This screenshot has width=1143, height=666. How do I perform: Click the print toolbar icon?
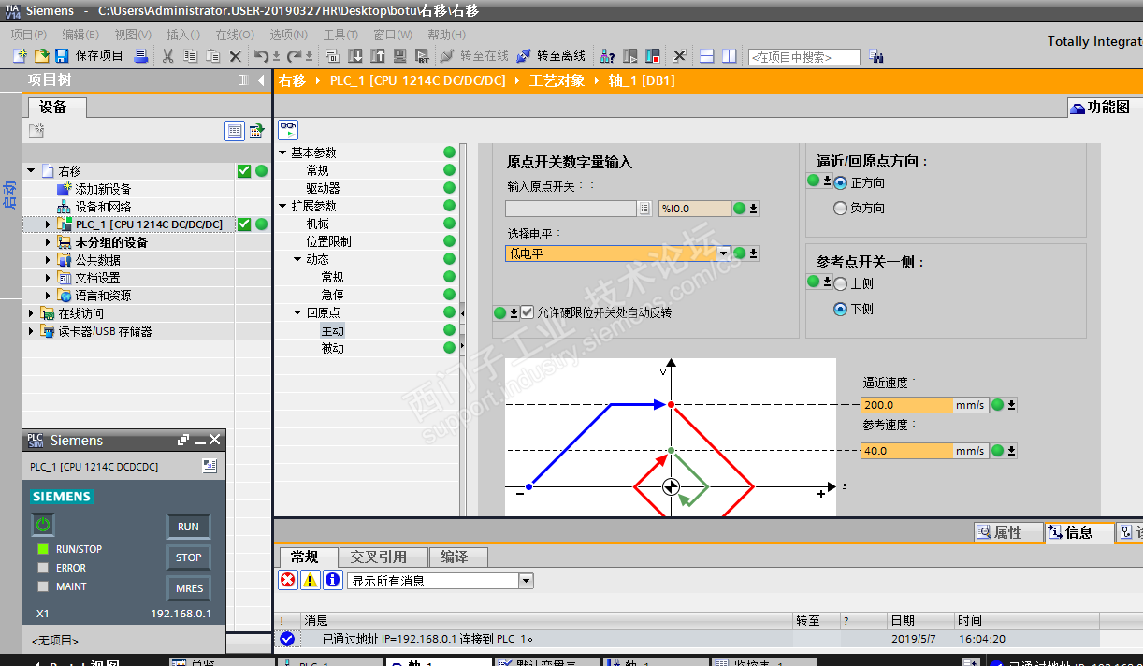point(141,56)
